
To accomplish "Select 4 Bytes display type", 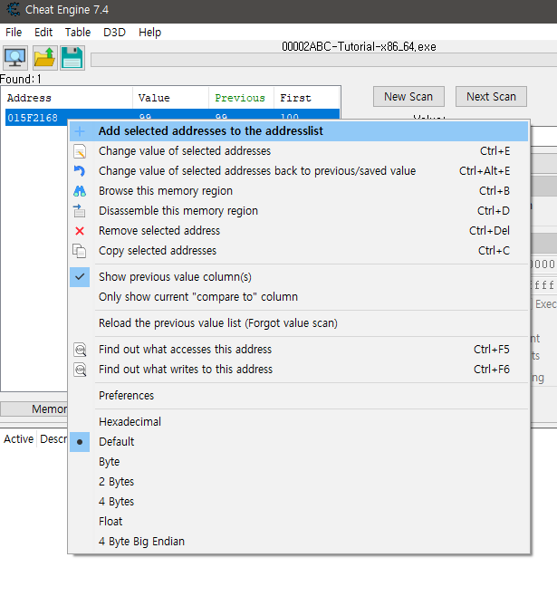I will [116, 502].
